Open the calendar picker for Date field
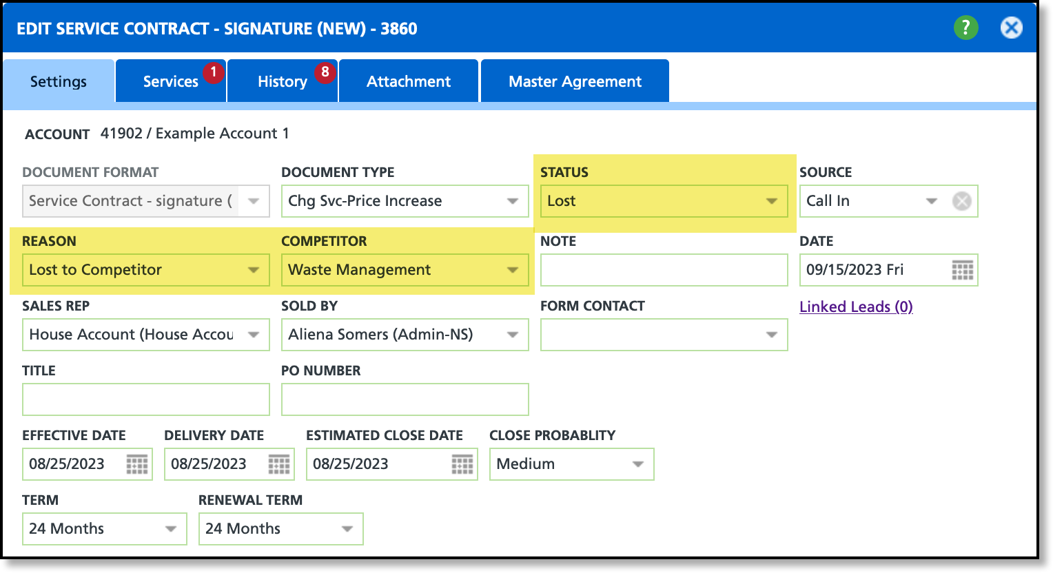 coord(962,270)
